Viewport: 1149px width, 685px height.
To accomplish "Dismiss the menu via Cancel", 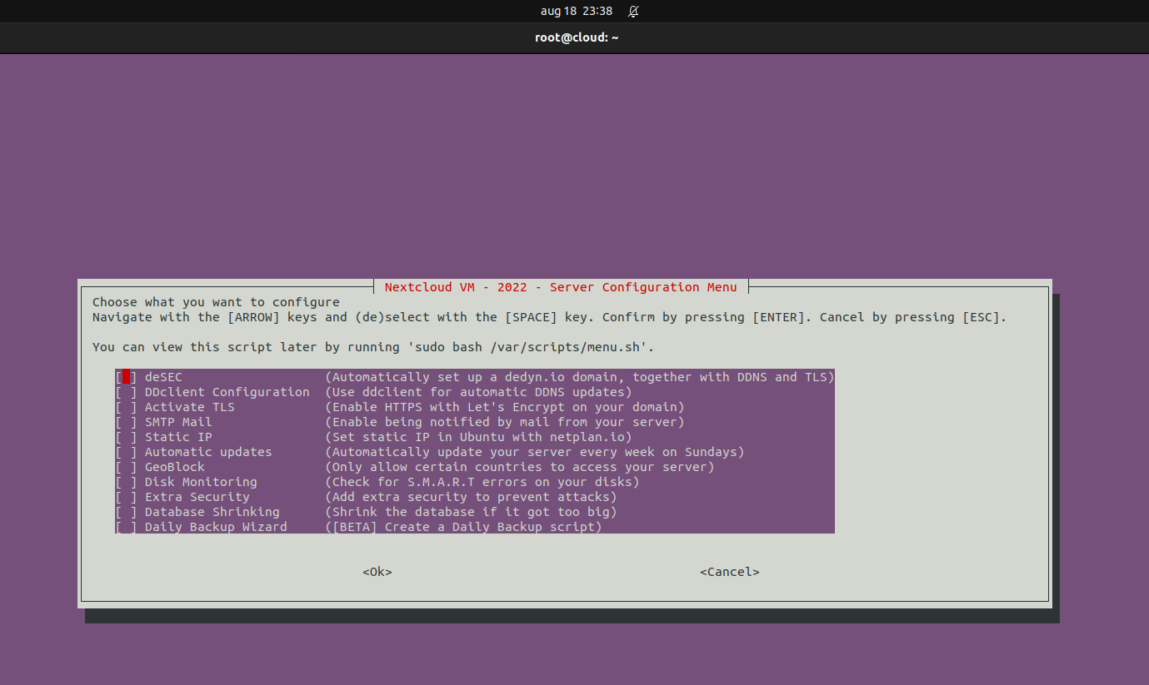I will pyautogui.click(x=729, y=572).
